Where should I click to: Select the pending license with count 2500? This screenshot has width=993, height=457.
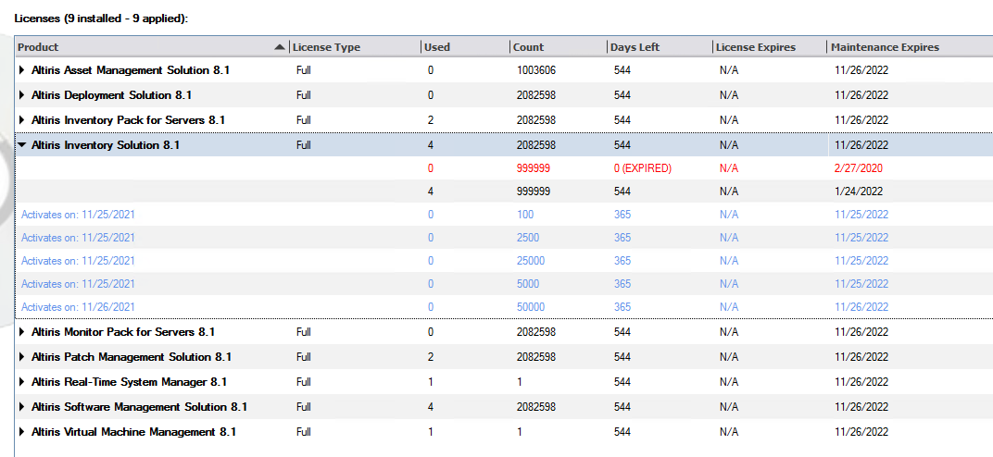tap(504, 238)
